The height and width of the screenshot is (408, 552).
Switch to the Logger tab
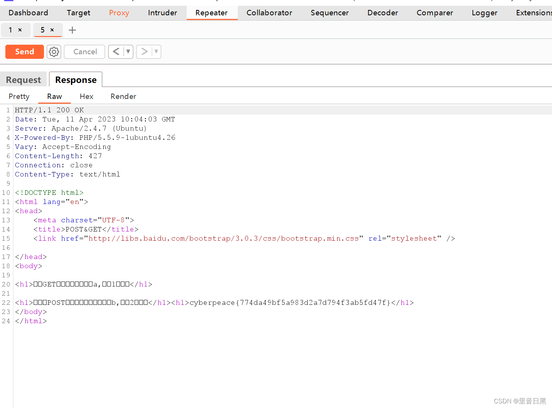(x=484, y=13)
